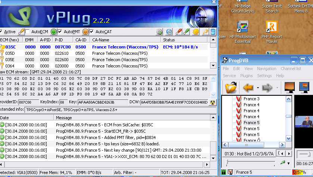Open the Edit menu in ProgDVB

click(x=237, y=69)
